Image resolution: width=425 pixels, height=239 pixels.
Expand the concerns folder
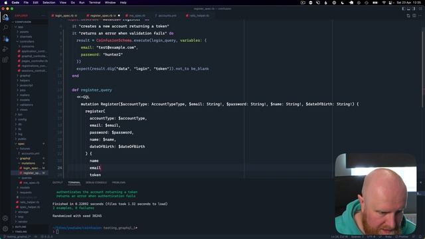(x=28, y=46)
